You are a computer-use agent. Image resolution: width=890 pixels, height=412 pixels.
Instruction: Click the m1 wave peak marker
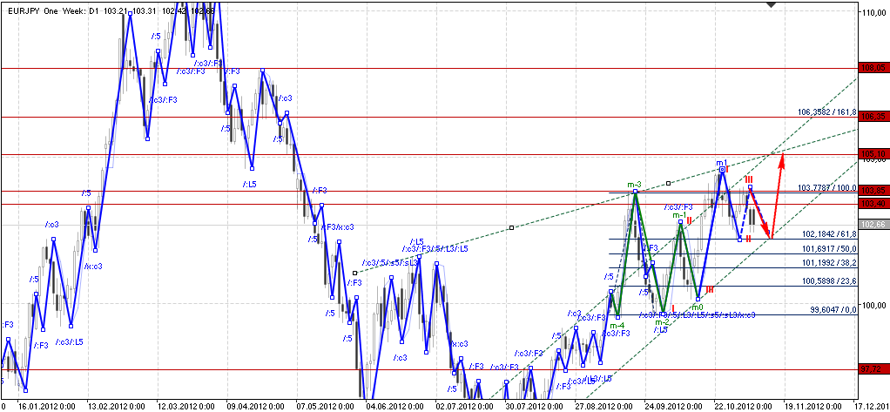click(722, 164)
